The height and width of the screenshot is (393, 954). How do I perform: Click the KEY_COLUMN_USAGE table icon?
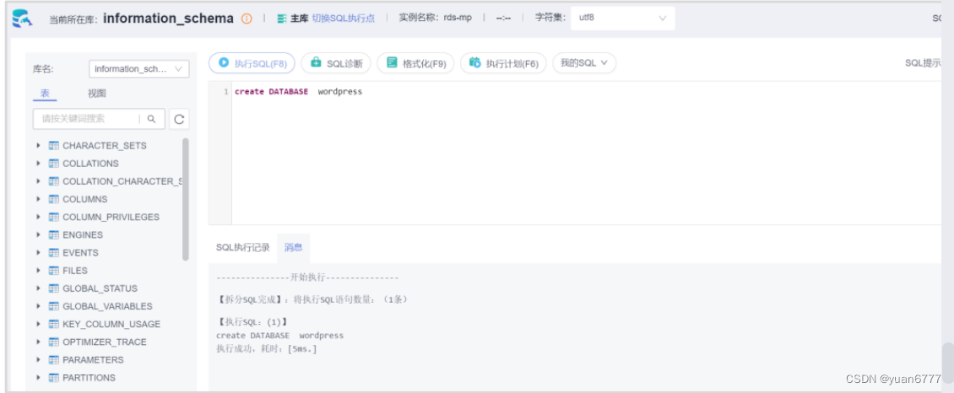click(53, 324)
